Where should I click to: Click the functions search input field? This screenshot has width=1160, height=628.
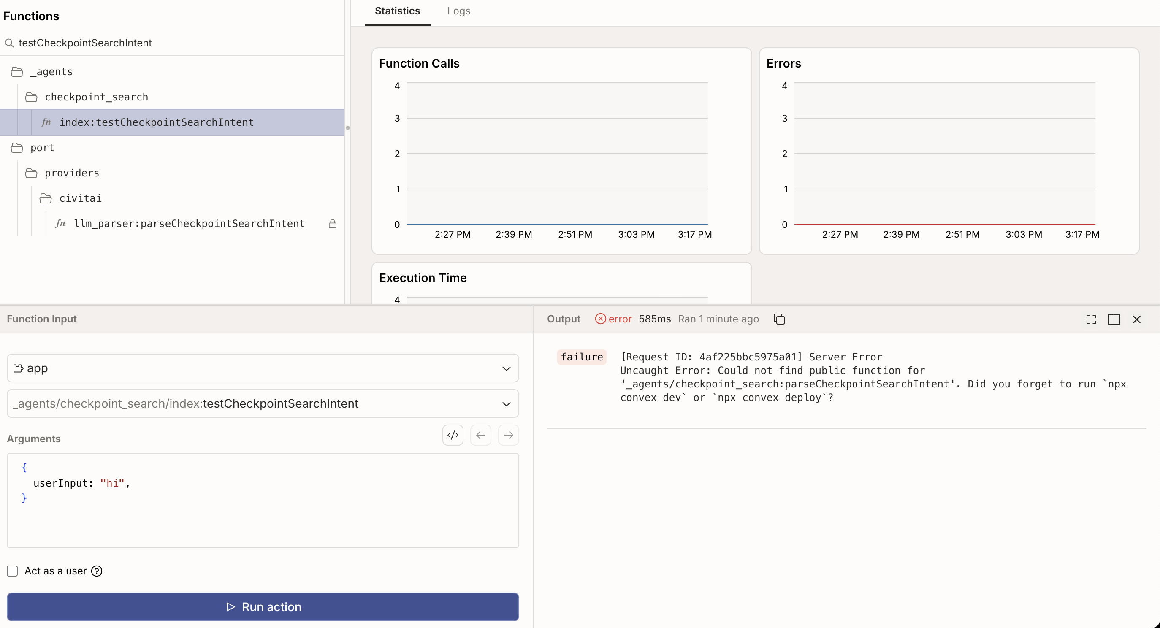coord(176,43)
